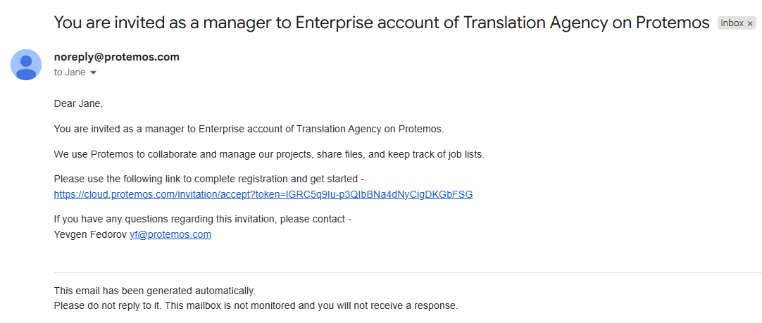Viewport: 762px width, 323px height.
Task: Click the 'Please do not reply to it' line
Action: click(256, 305)
